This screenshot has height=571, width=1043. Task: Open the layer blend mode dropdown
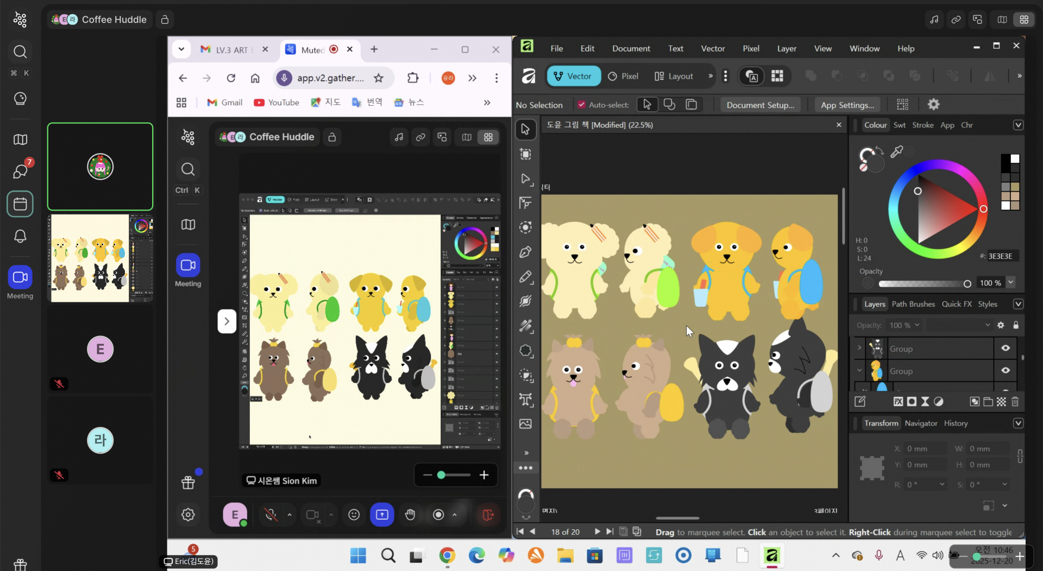[x=959, y=325]
